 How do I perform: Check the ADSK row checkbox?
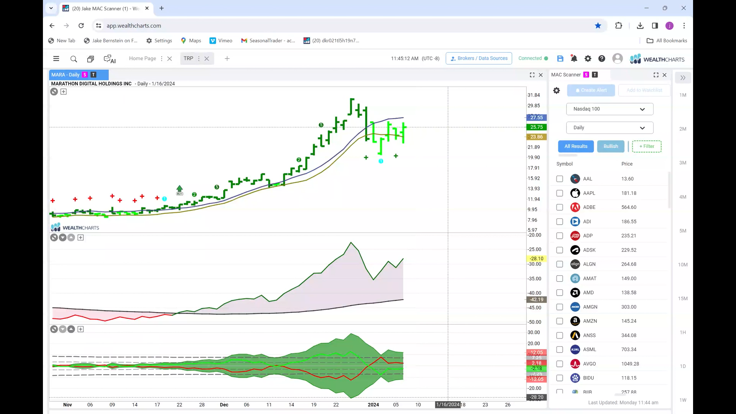[x=560, y=250]
